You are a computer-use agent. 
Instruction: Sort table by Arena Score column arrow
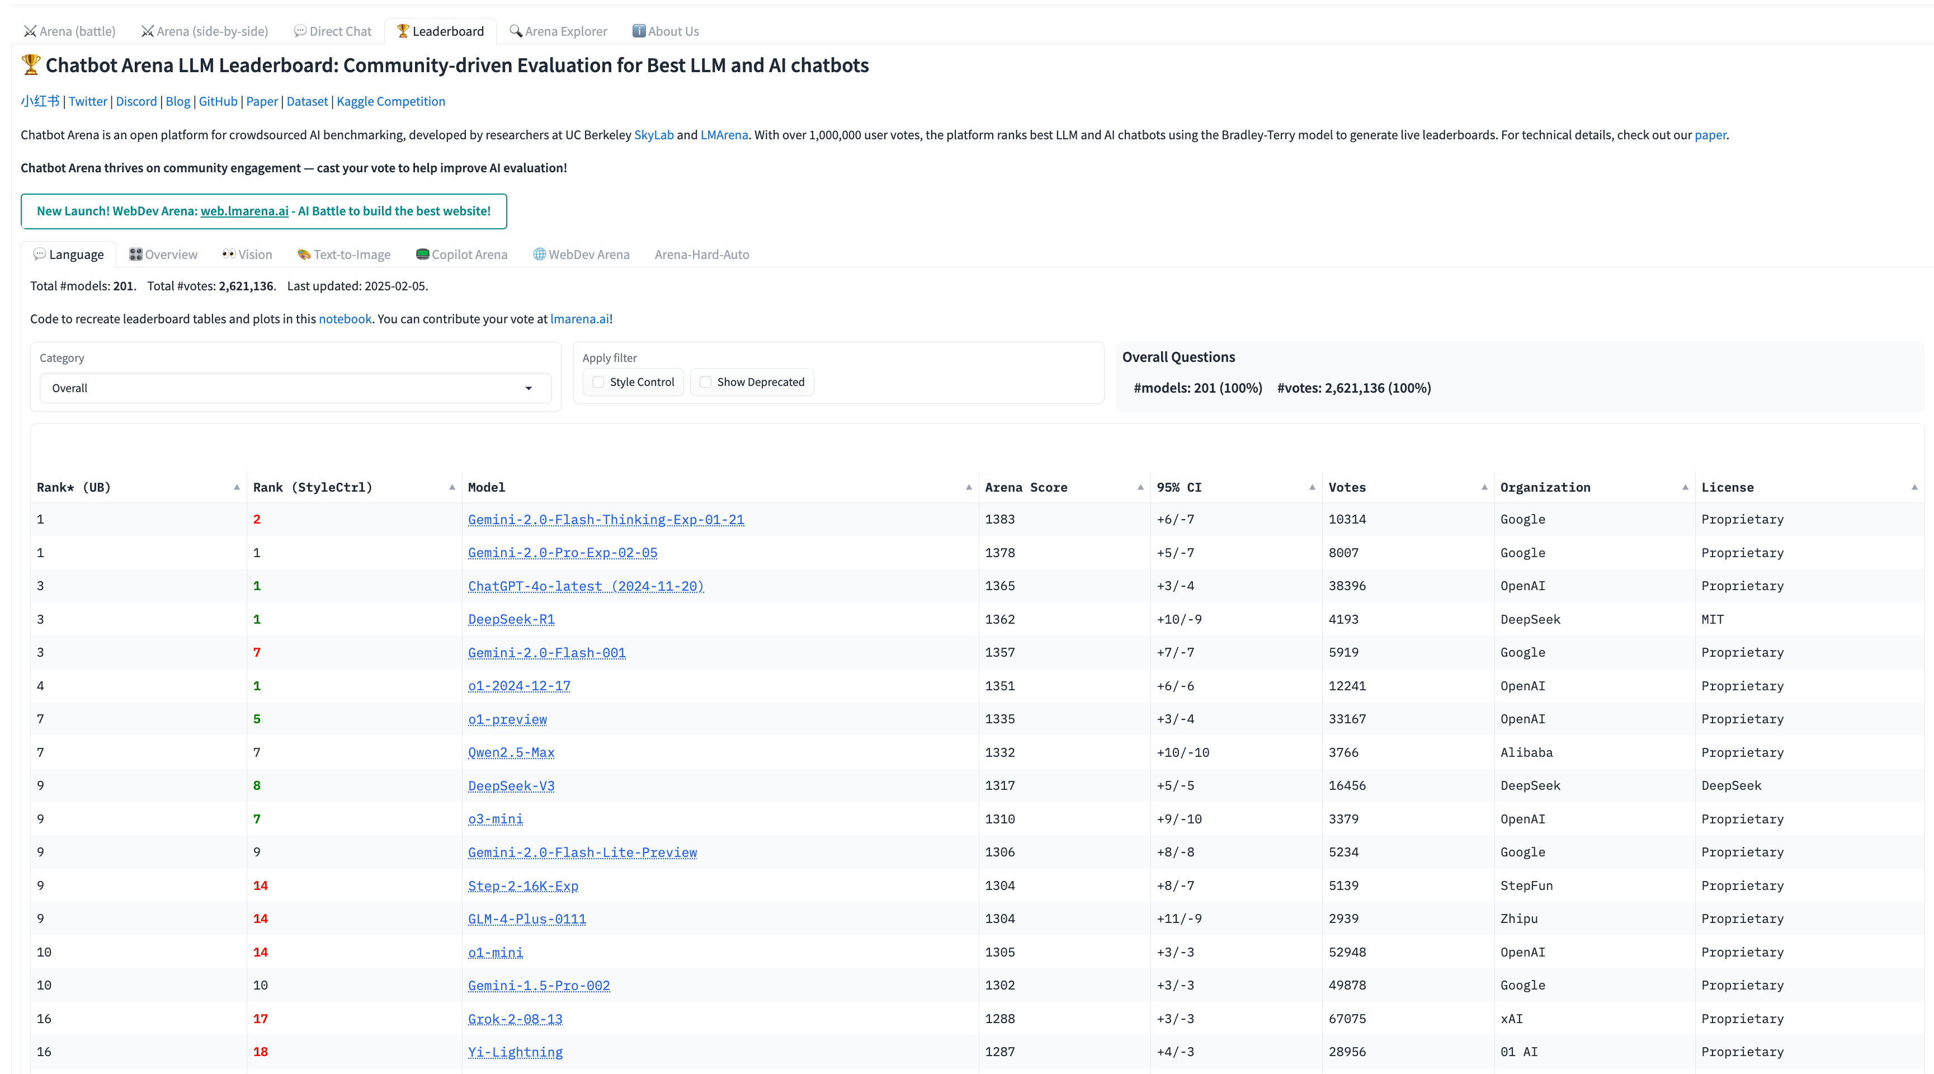[1140, 487]
